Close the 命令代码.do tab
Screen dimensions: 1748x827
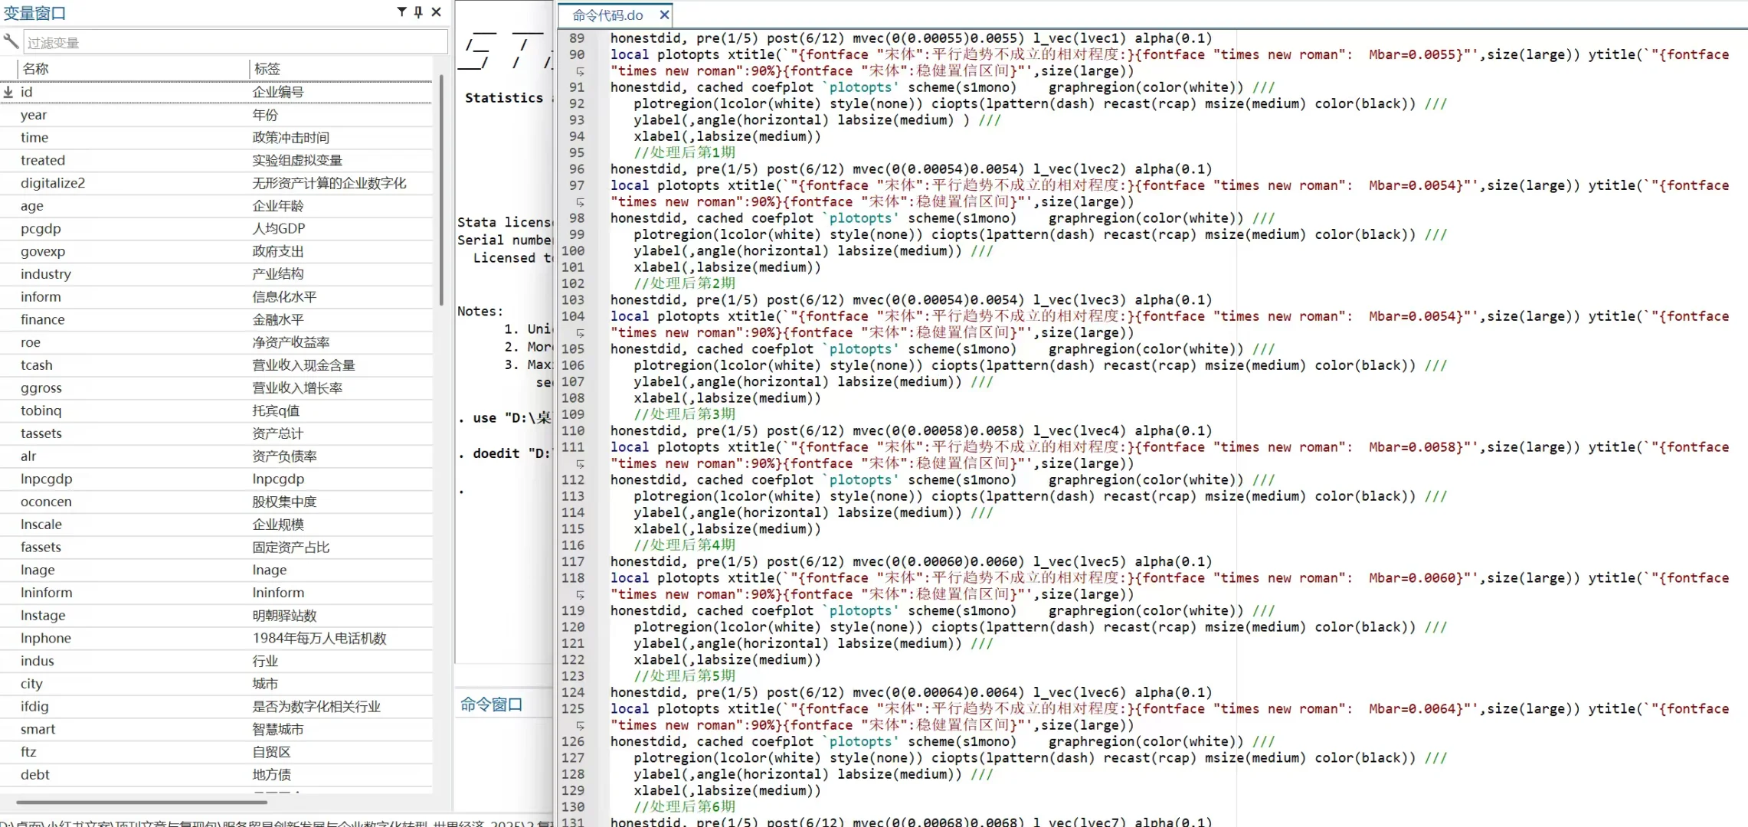tap(664, 15)
